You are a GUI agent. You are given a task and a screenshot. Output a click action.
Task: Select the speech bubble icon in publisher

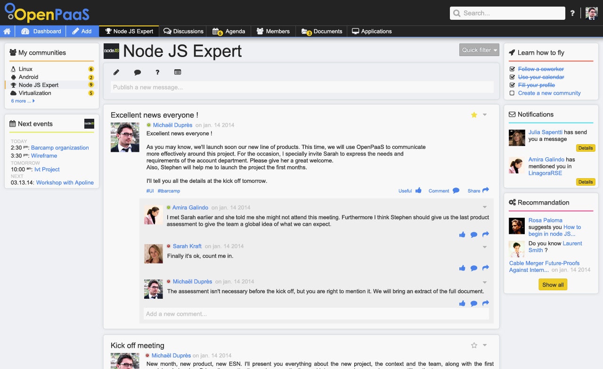pos(138,72)
